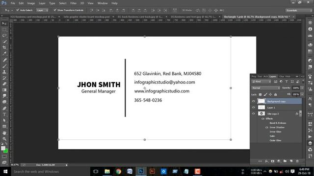Select the Site Logo 3 layer name
Viewport: 314px width, 176px height.
(x=273, y=114)
